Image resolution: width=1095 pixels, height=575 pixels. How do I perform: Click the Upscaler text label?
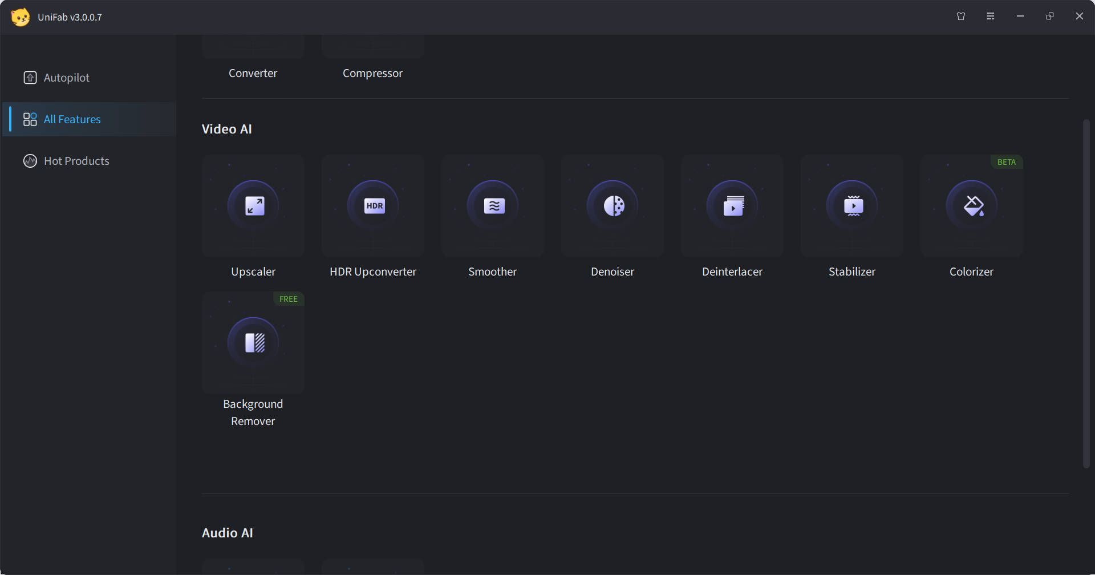pyautogui.click(x=253, y=272)
